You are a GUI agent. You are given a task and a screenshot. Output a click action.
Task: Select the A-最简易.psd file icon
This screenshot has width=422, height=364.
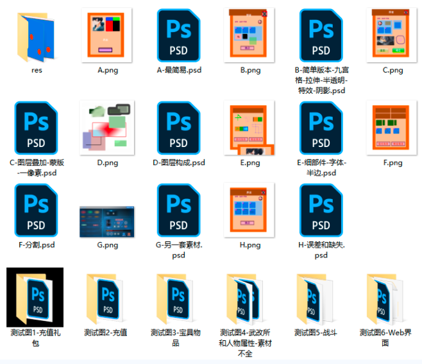(178, 35)
